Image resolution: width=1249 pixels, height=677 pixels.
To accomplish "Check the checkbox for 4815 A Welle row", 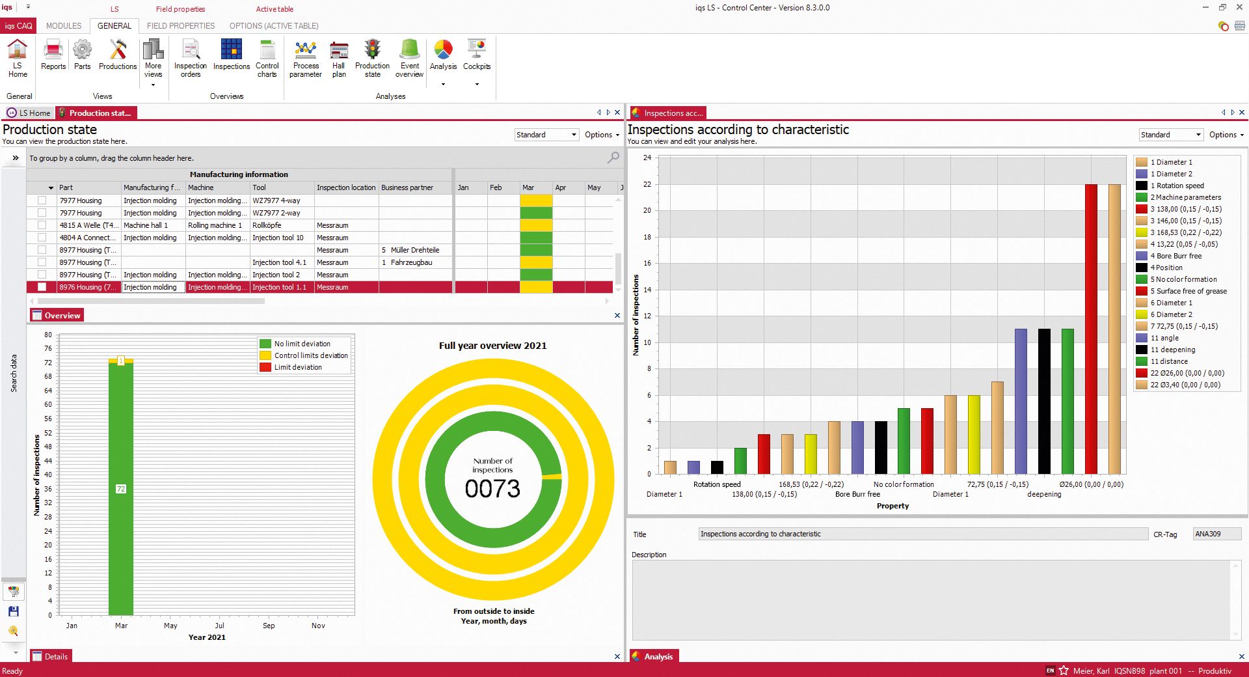I will pyautogui.click(x=42, y=225).
